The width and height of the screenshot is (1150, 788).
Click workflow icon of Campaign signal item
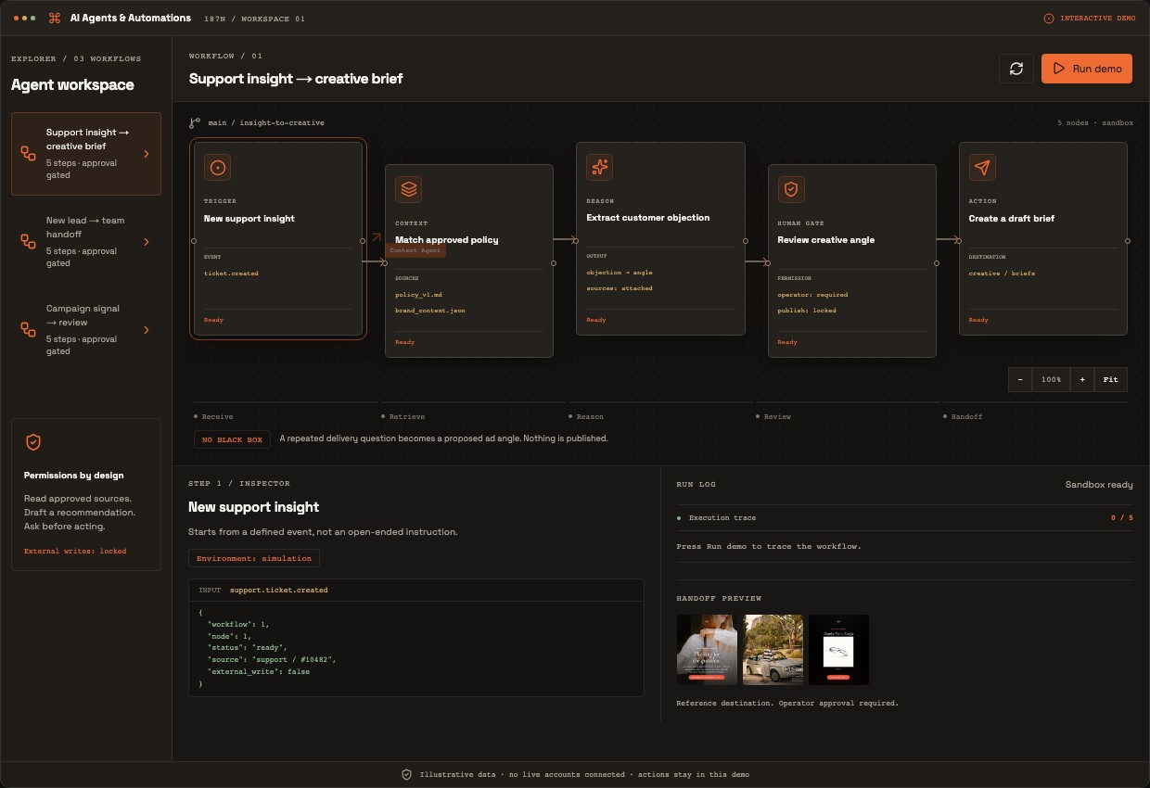[x=29, y=330]
